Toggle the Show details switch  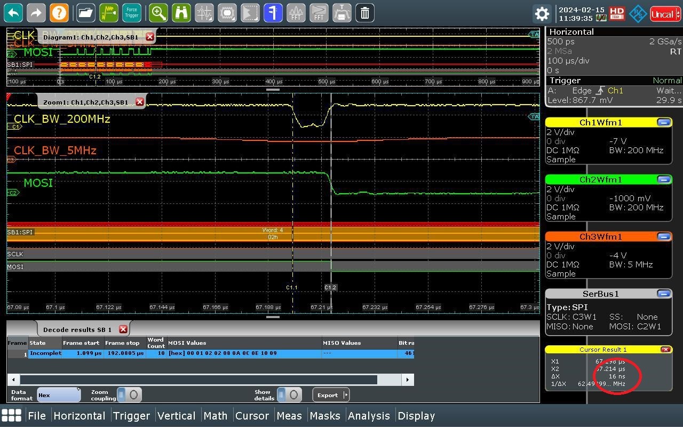point(289,395)
